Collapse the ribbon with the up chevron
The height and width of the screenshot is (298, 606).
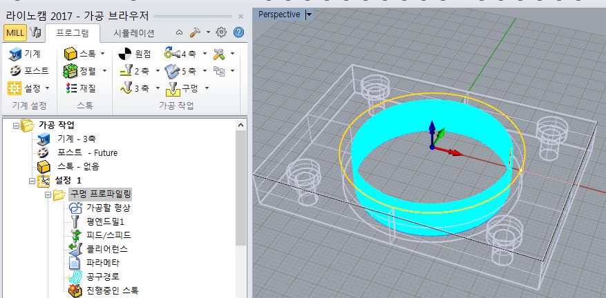coord(179,32)
